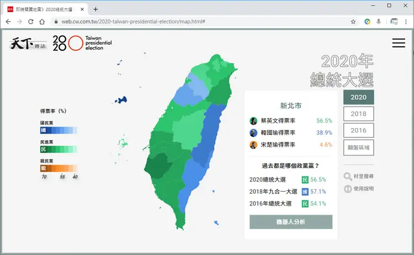The height and width of the screenshot is (255, 414).
Task: Open a new browser tab
Action: coord(95,9)
